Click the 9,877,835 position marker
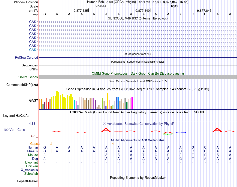237x187 pixels. coord(81,10)
